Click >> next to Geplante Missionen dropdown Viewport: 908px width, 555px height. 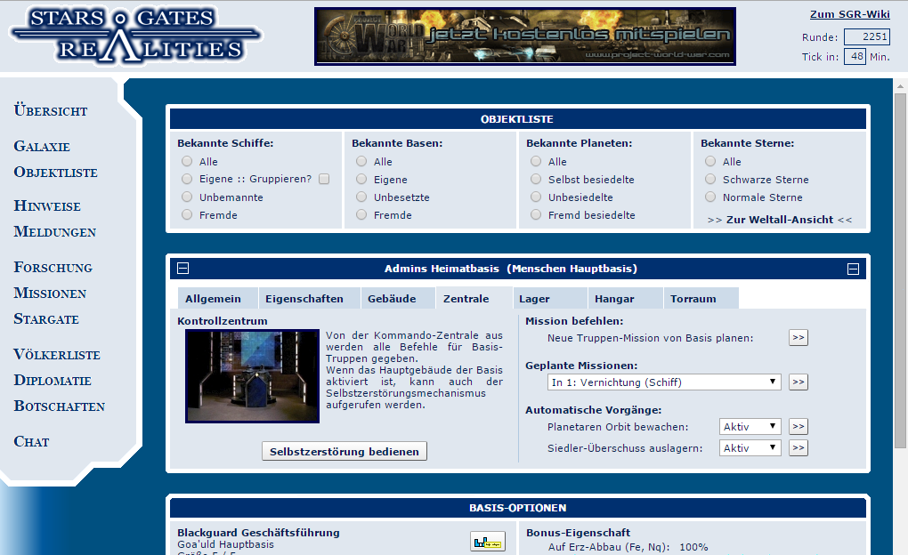[798, 382]
